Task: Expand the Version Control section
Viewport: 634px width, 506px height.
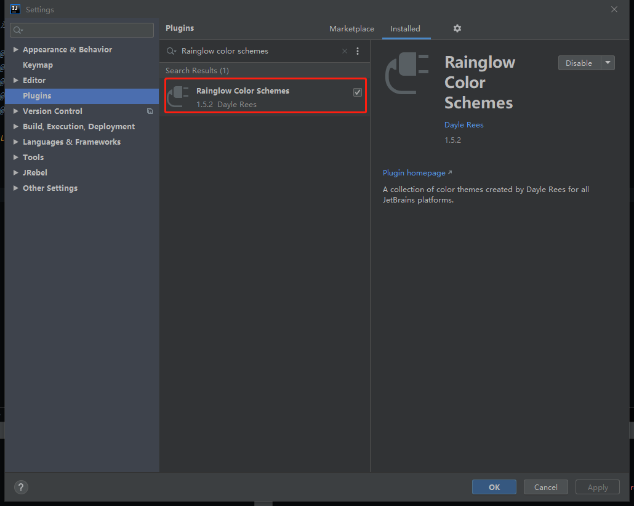Action: click(16, 111)
